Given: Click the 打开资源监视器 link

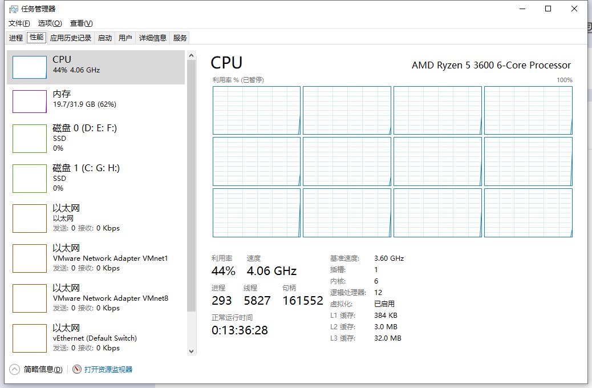Looking at the screenshot, I should [x=108, y=370].
